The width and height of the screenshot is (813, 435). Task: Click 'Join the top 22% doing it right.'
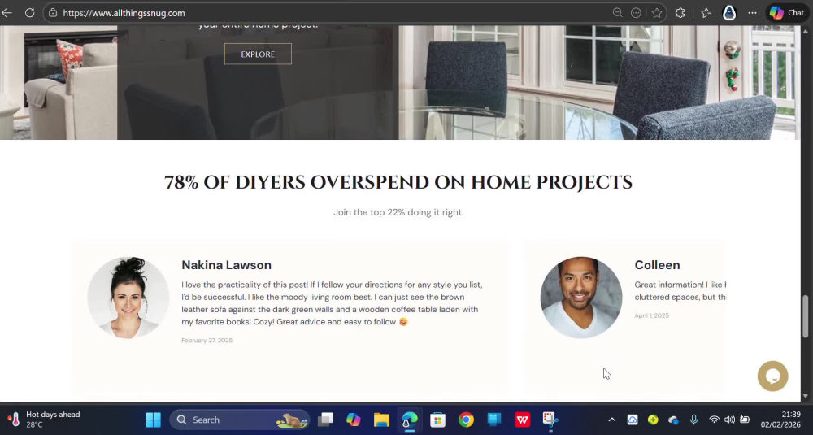coord(398,212)
